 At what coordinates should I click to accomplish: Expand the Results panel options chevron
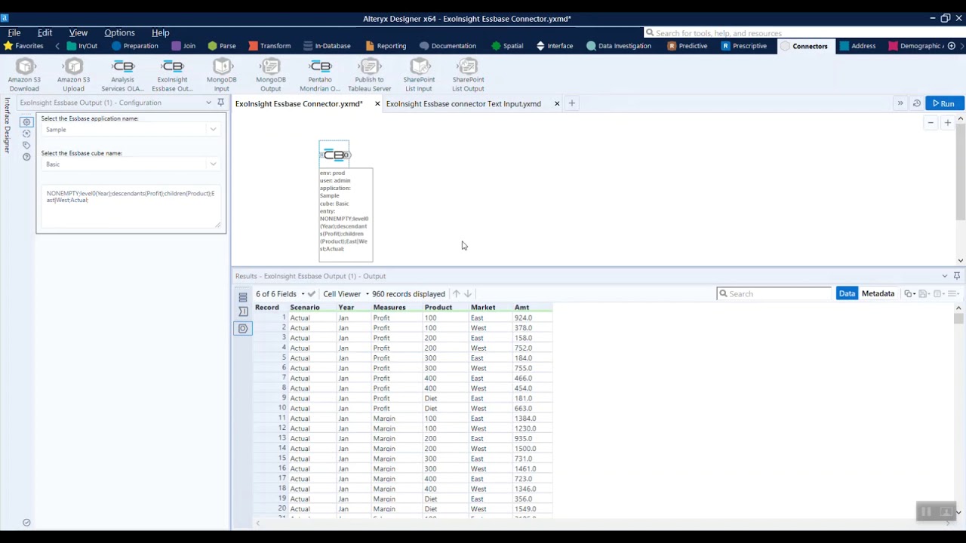(944, 276)
